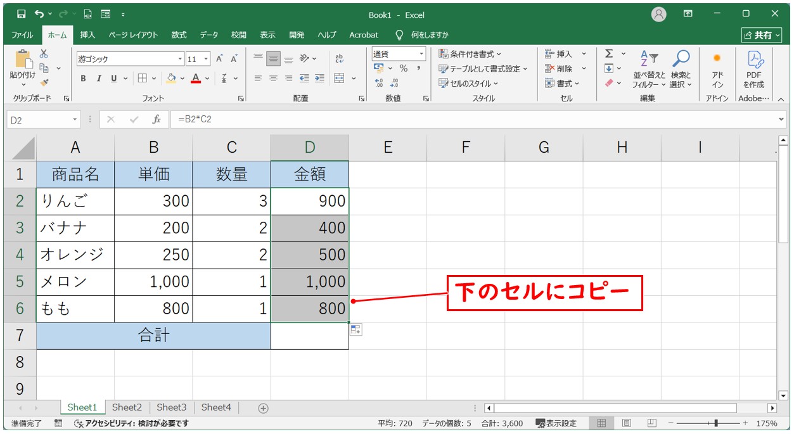The image size is (794, 434).
Task: Switch to the Acrobat tab
Action: click(364, 35)
